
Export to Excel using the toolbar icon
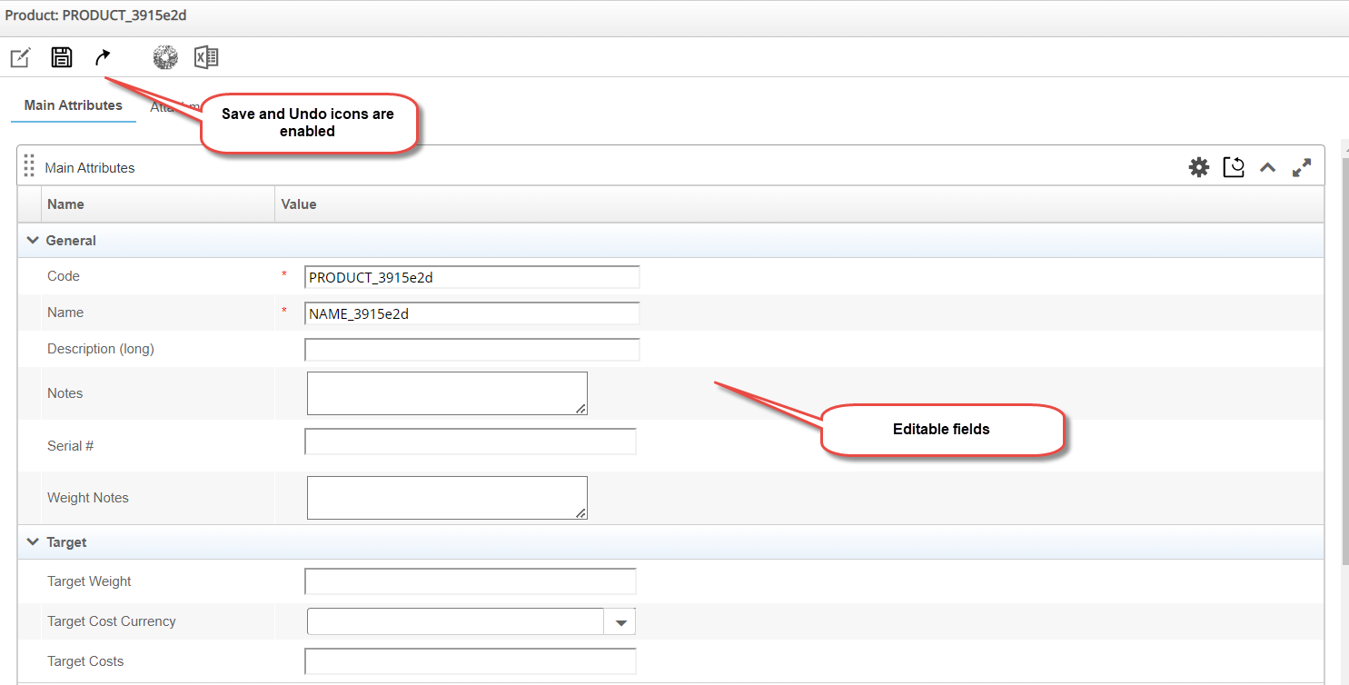point(206,58)
